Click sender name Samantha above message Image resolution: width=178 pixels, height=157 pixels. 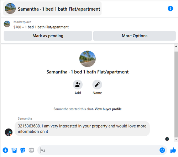(x=25, y=119)
